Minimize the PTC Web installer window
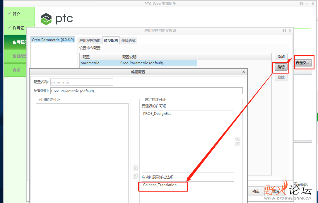 (307, 4)
